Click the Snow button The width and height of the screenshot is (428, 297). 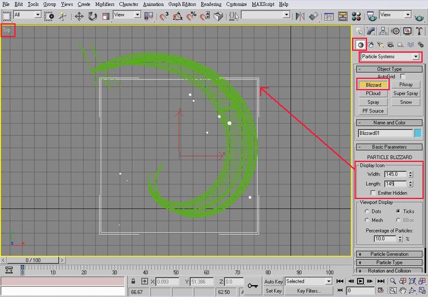pyautogui.click(x=406, y=102)
